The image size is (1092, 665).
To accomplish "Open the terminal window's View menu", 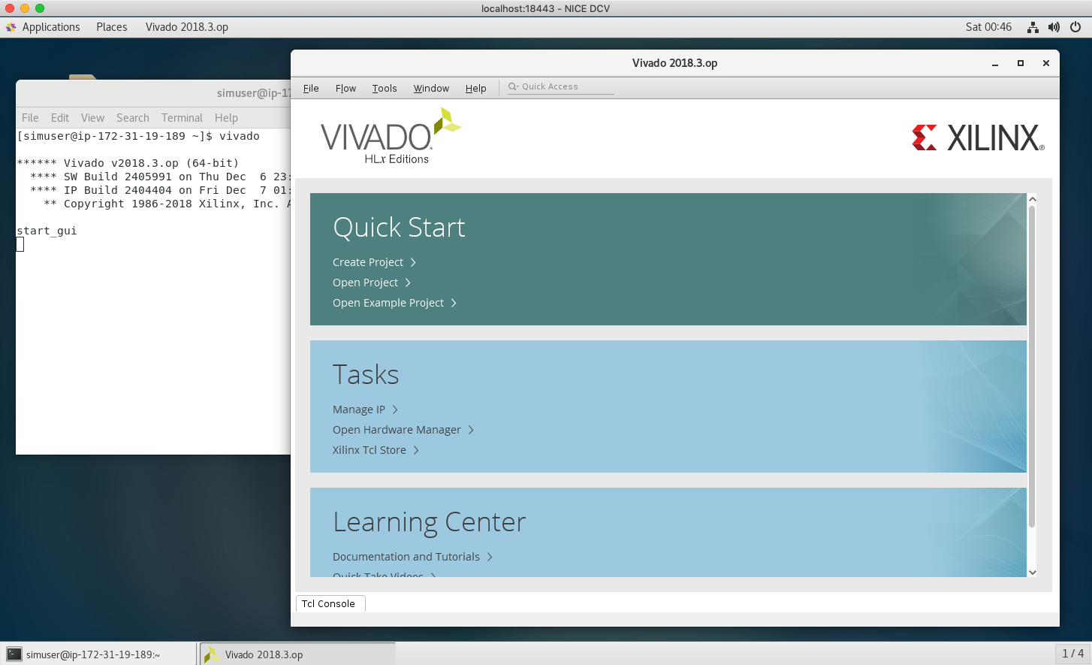I will (x=92, y=118).
